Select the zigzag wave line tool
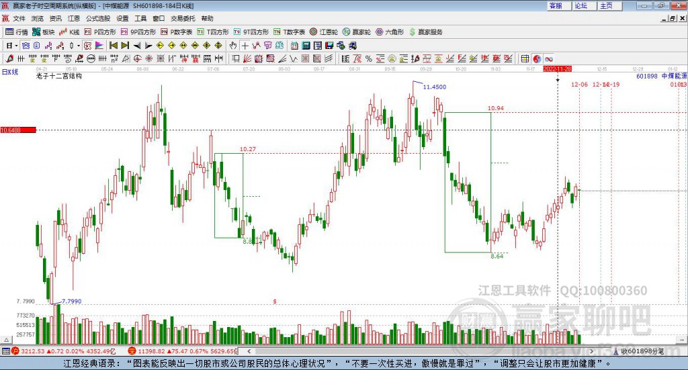 tap(294, 58)
